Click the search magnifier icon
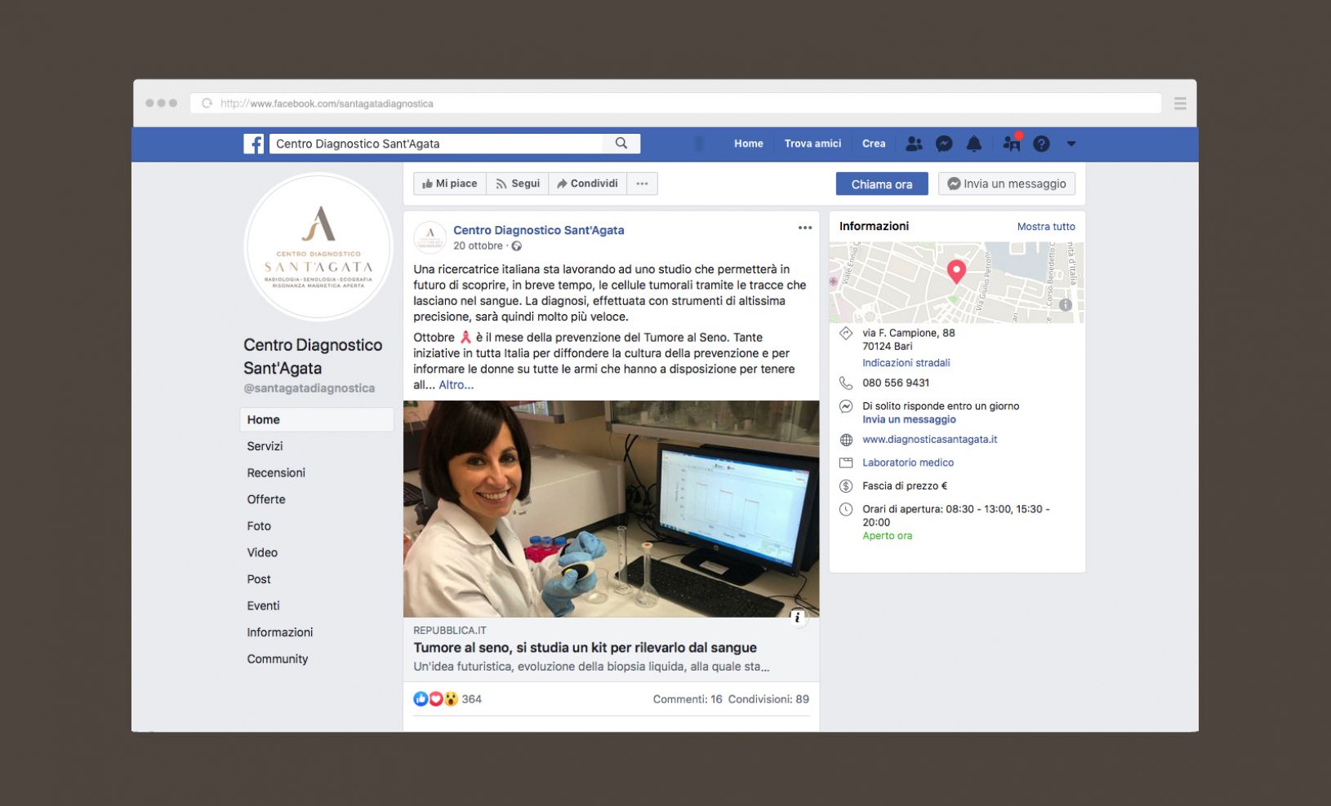 coord(621,144)
